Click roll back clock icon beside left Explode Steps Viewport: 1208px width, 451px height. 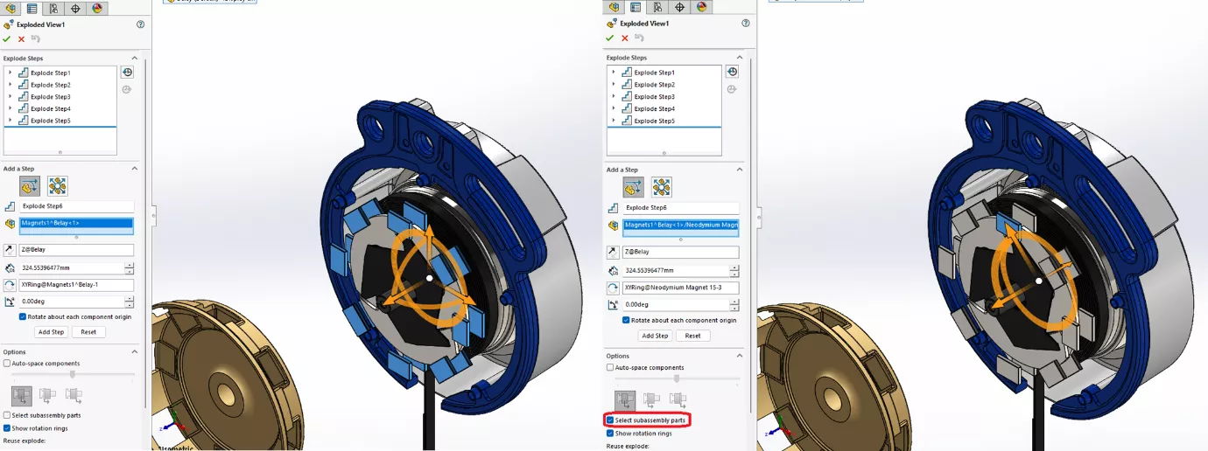tap(127, 73)
